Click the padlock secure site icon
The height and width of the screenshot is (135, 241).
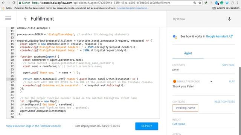click(x=20, y=3)
